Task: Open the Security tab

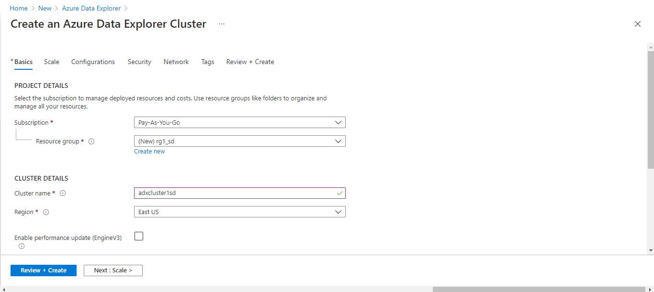Action: [x=139, y=62]
